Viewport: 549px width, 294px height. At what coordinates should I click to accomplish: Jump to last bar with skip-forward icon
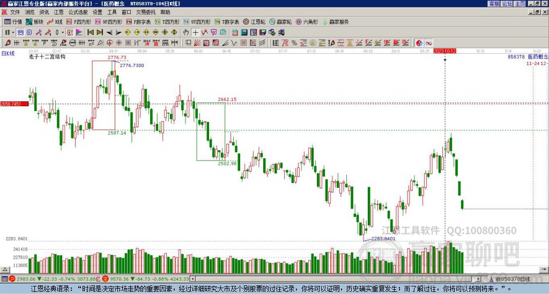tap(100, 33)
